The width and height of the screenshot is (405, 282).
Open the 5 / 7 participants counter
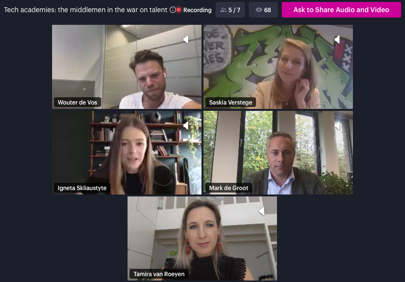(x=230, y=10)
